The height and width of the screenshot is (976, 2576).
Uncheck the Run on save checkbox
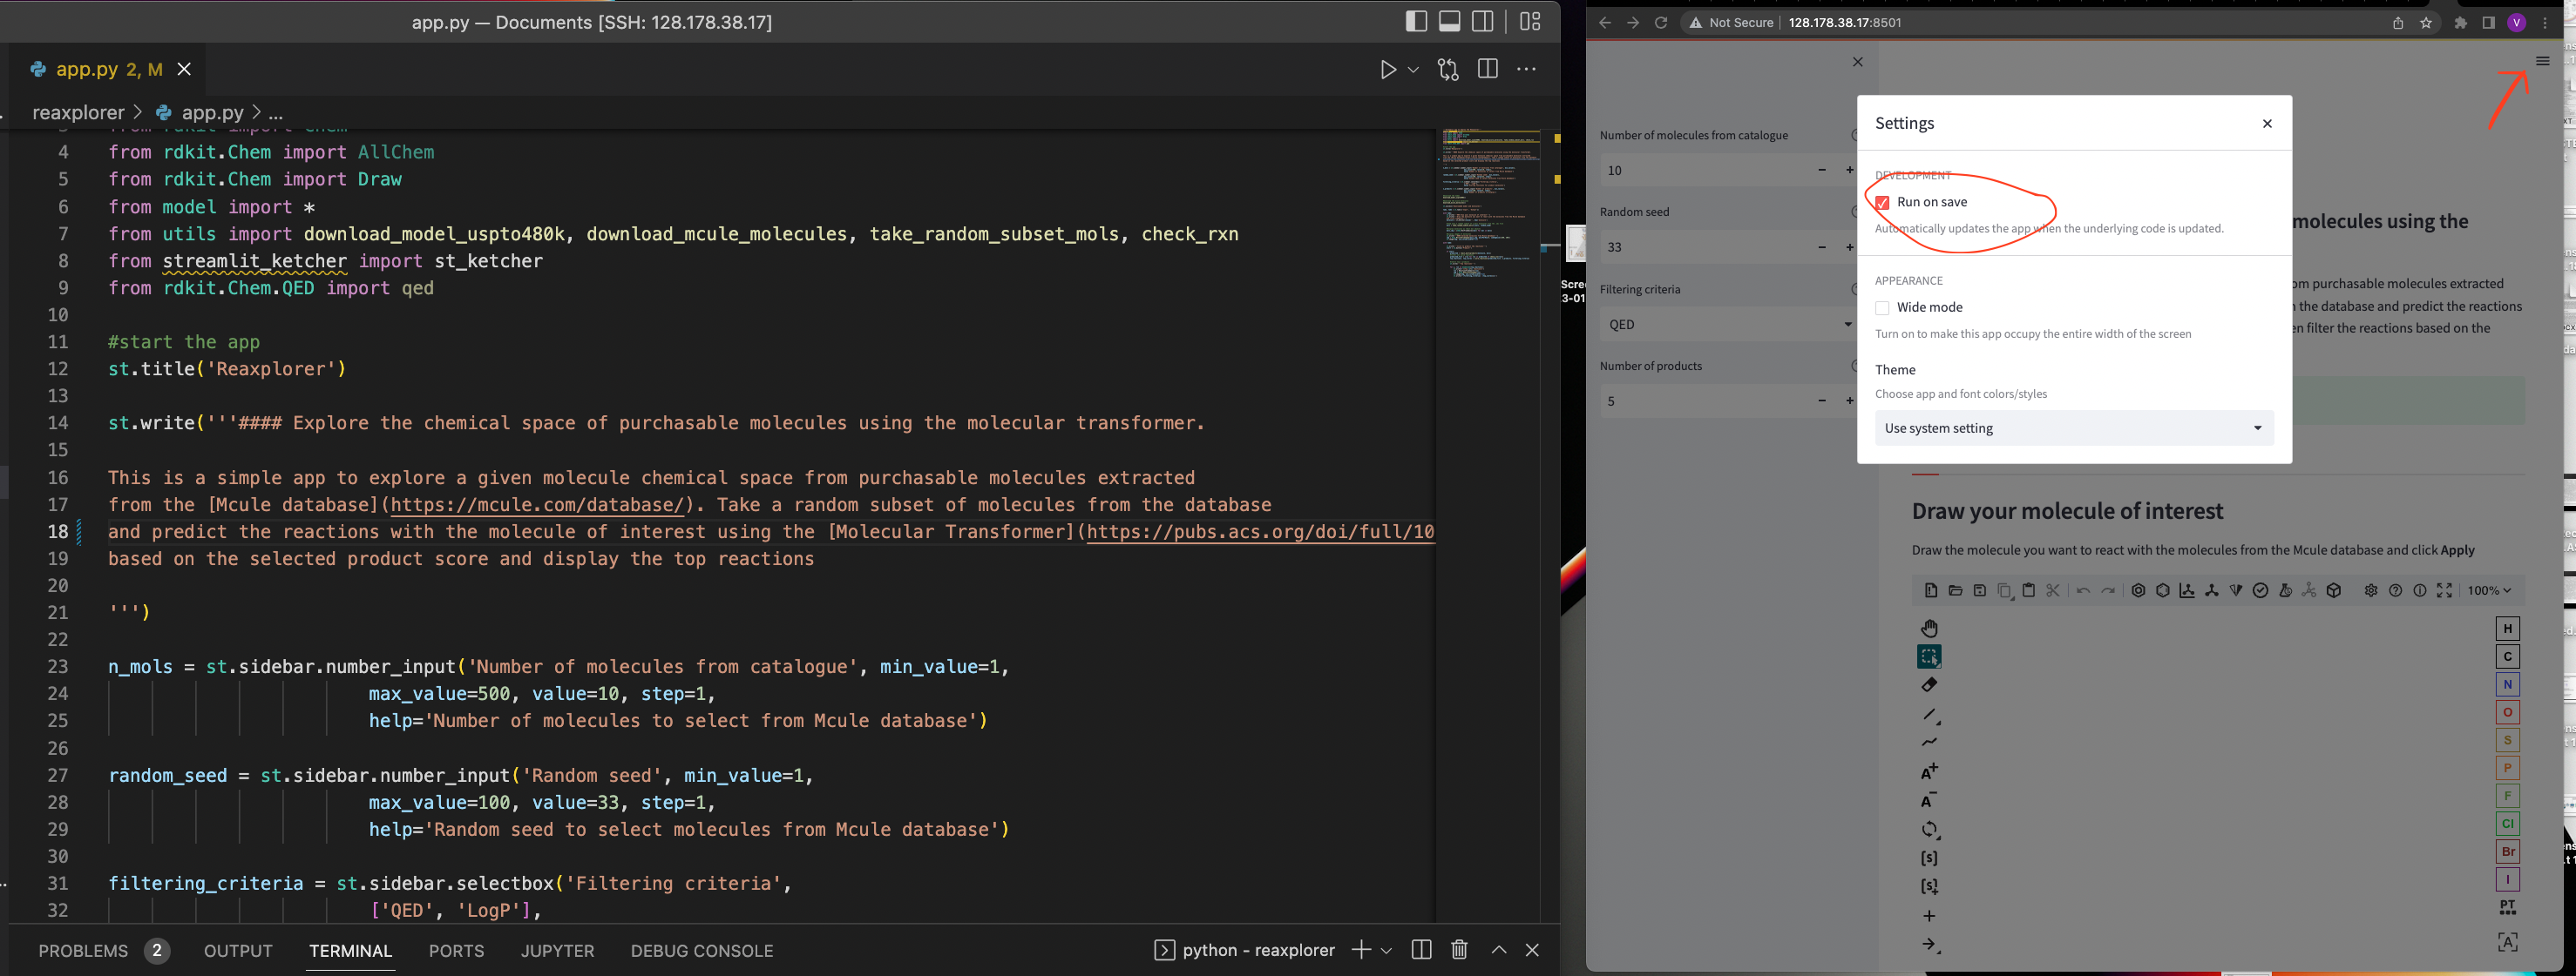click(1882, 203)
